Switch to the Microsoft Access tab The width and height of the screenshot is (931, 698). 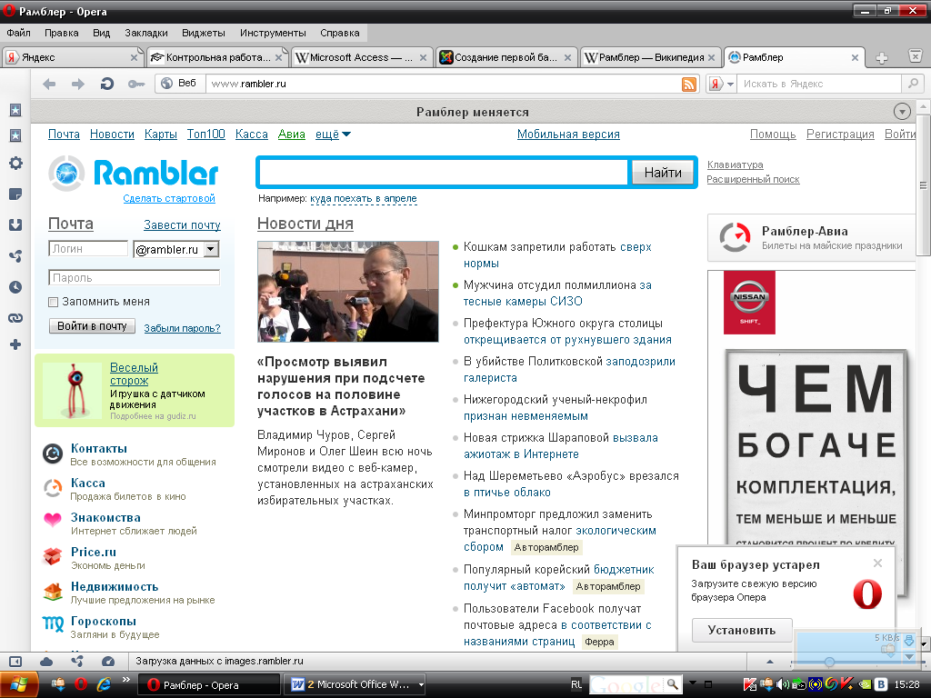tap(361, 57)
